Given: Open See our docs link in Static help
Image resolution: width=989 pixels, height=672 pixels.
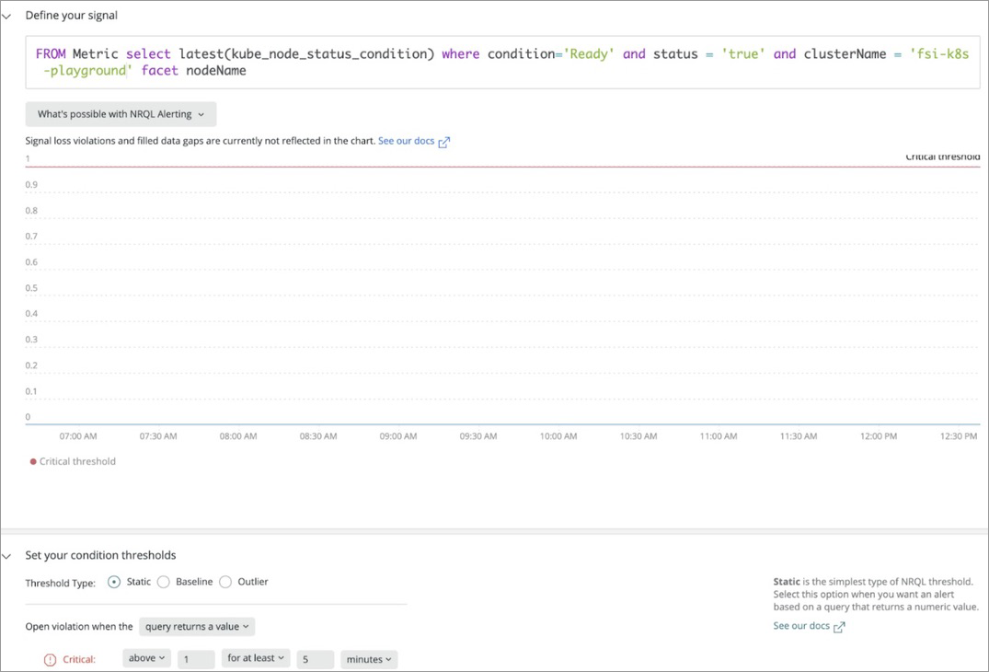Looking at the screenshot, I should click(801, 626).
